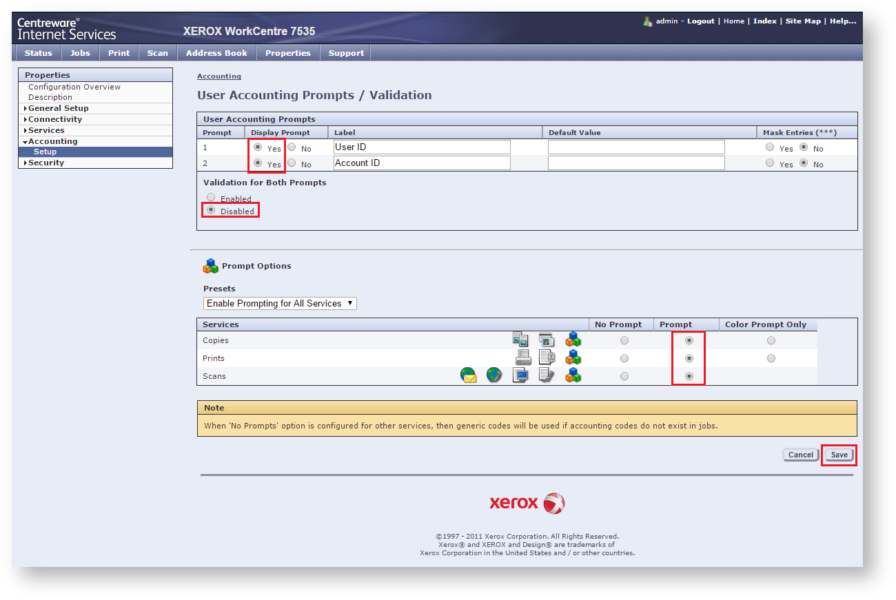Viewport: 896px width, 600px height.
Task: Select Configuration Overview in Properties tree
Action: coord(74,87)
